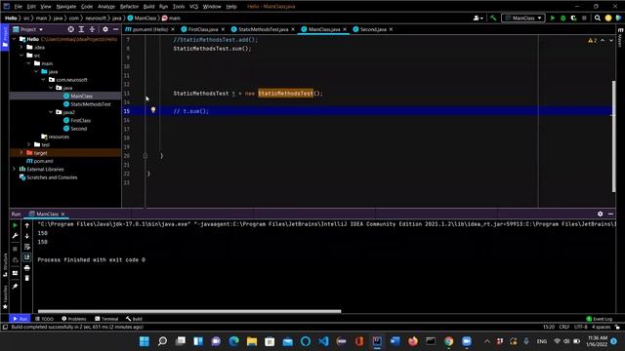Start debugging with the toolbar bug icon

click(x=562, y=18)
